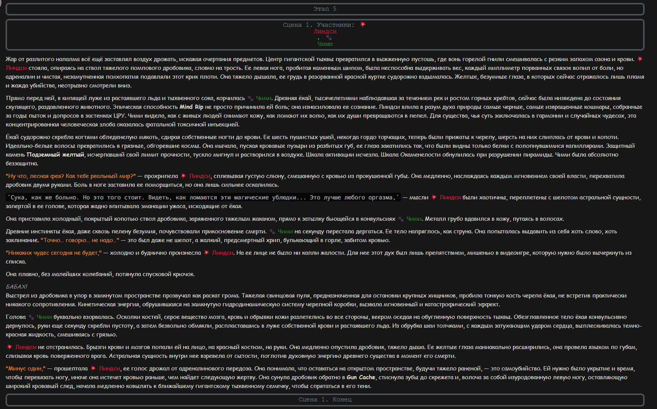Screen dimensions: 657x409
Task: Click the Сцена 1. Конец footer bar
Action: 325,399
